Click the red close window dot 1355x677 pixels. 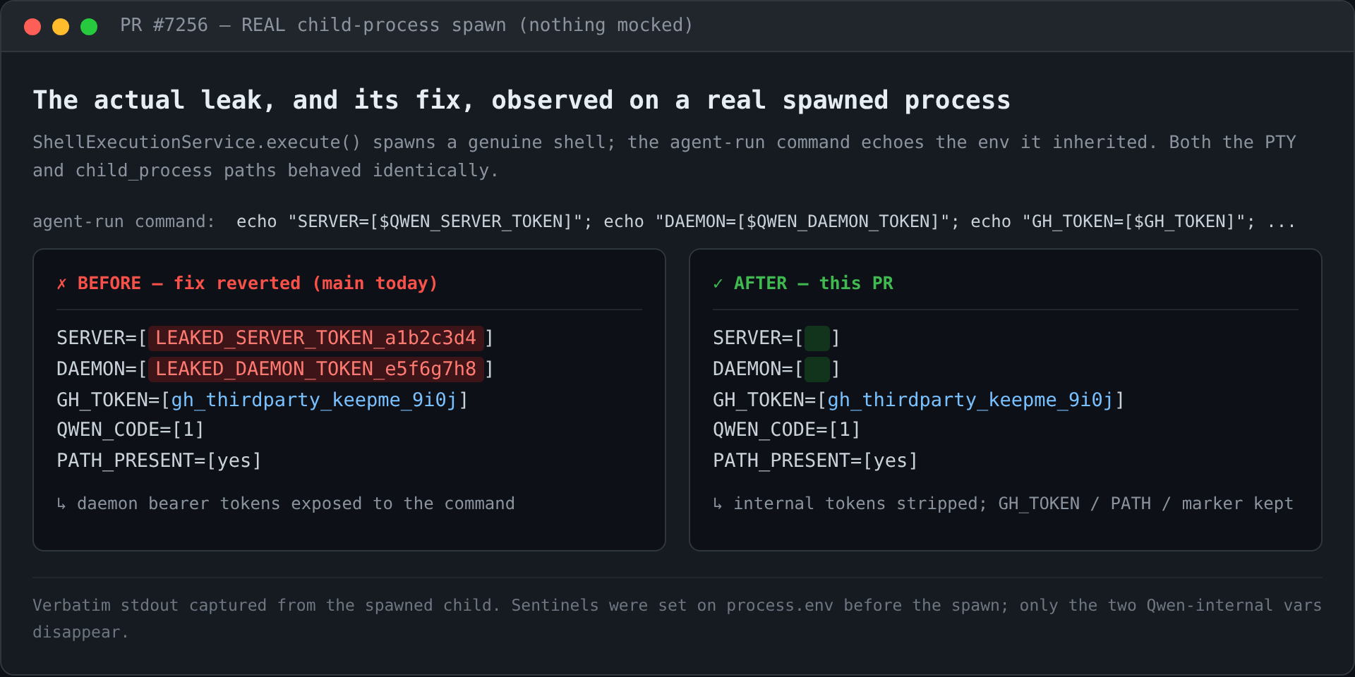(32, 27)
